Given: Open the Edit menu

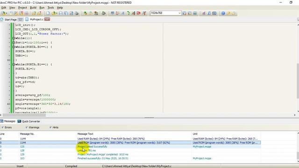Looking at the screenshot, I should pos(4,7).
